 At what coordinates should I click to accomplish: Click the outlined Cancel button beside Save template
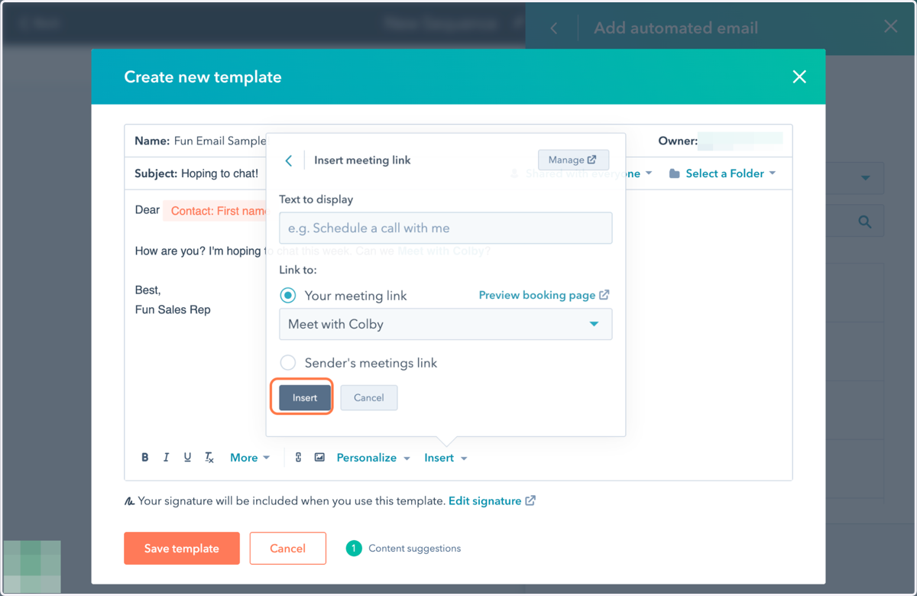pyautogui.click(x=288, y=548)
